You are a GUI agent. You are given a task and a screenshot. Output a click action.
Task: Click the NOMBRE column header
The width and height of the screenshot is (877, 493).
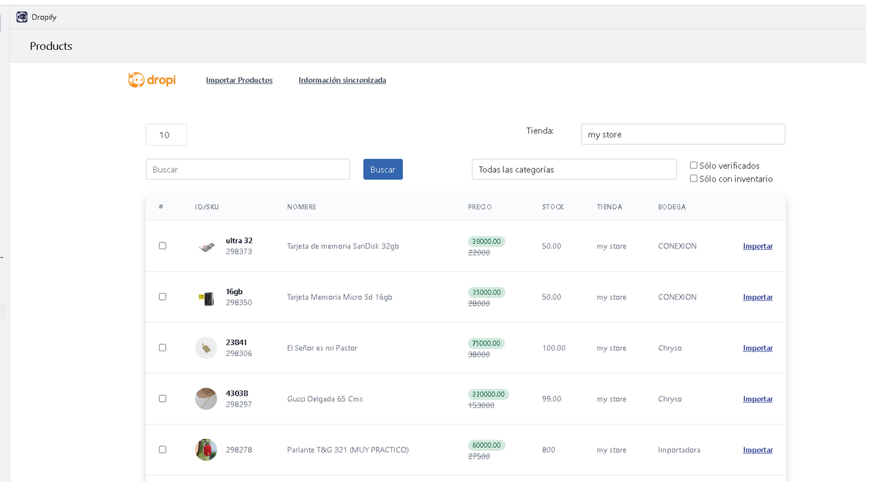pos(301,207)
